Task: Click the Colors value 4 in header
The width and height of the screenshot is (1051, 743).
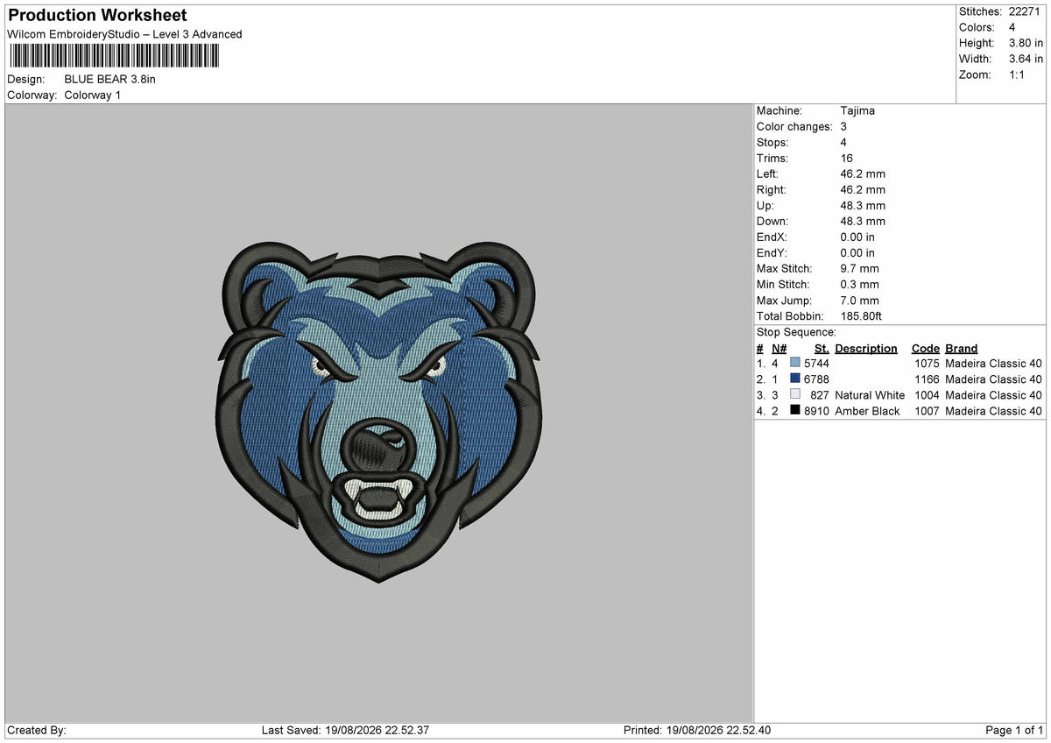Action: (1012, 27)
